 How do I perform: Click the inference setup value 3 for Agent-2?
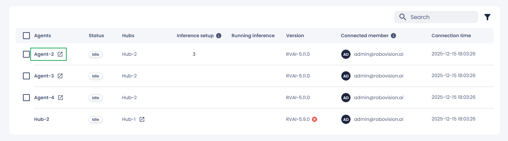[194, 54]
